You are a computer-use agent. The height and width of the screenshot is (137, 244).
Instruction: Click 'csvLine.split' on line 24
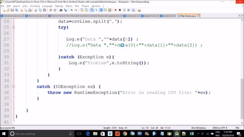click(x=89, y=21)
